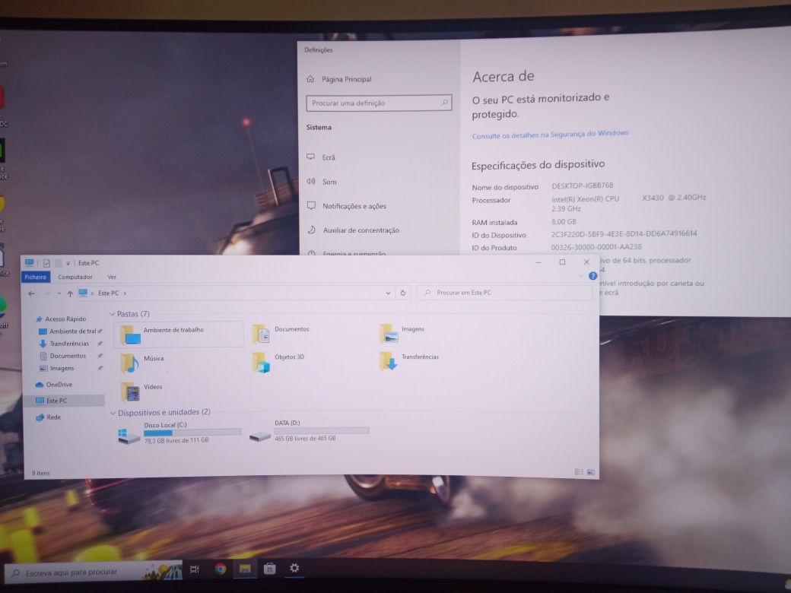Open the Música folder icon

pyautogui.click(x=129, y=363)
